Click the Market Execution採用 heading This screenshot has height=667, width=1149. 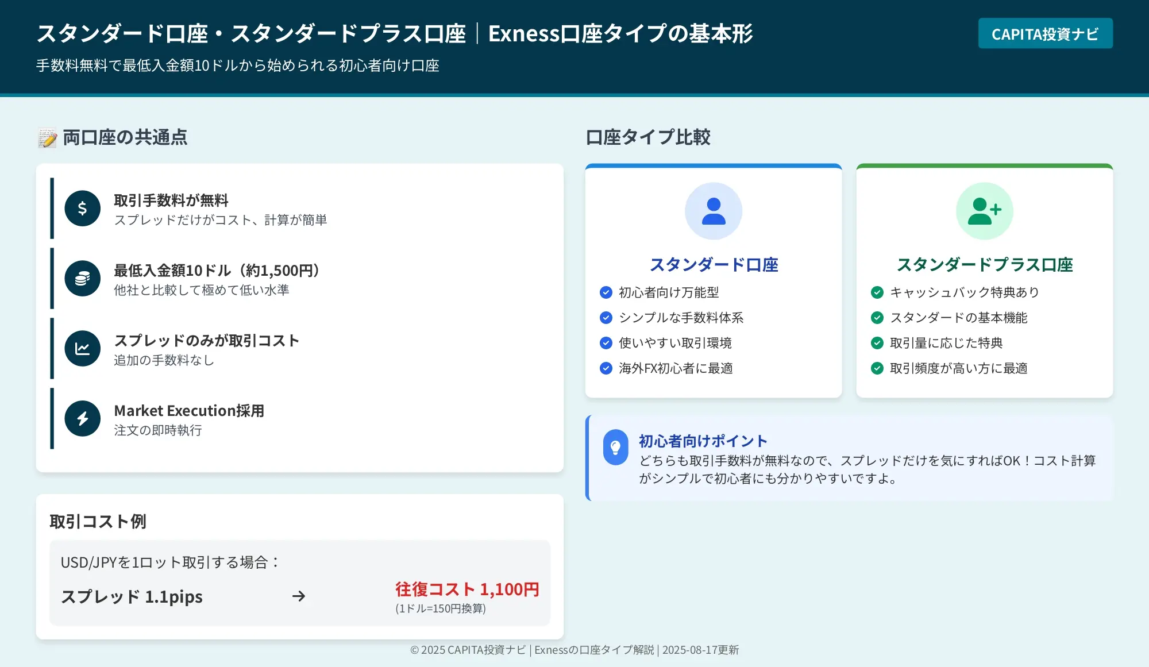189,411
